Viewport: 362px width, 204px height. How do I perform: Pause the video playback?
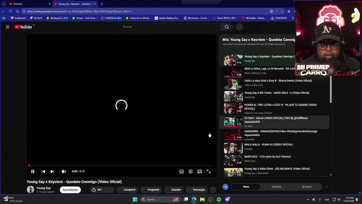[33, 171]
